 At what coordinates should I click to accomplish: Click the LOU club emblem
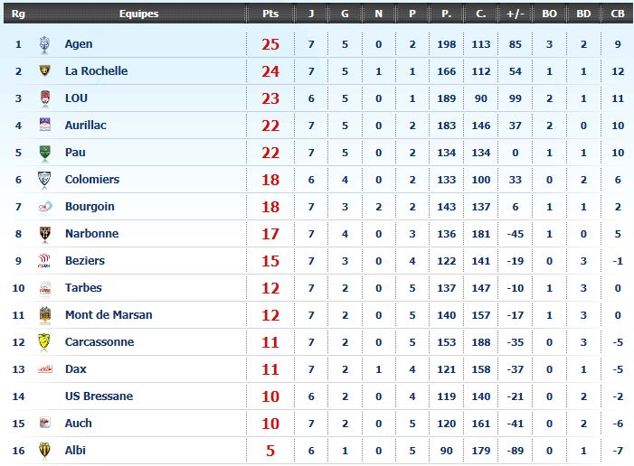pos(45,98)
